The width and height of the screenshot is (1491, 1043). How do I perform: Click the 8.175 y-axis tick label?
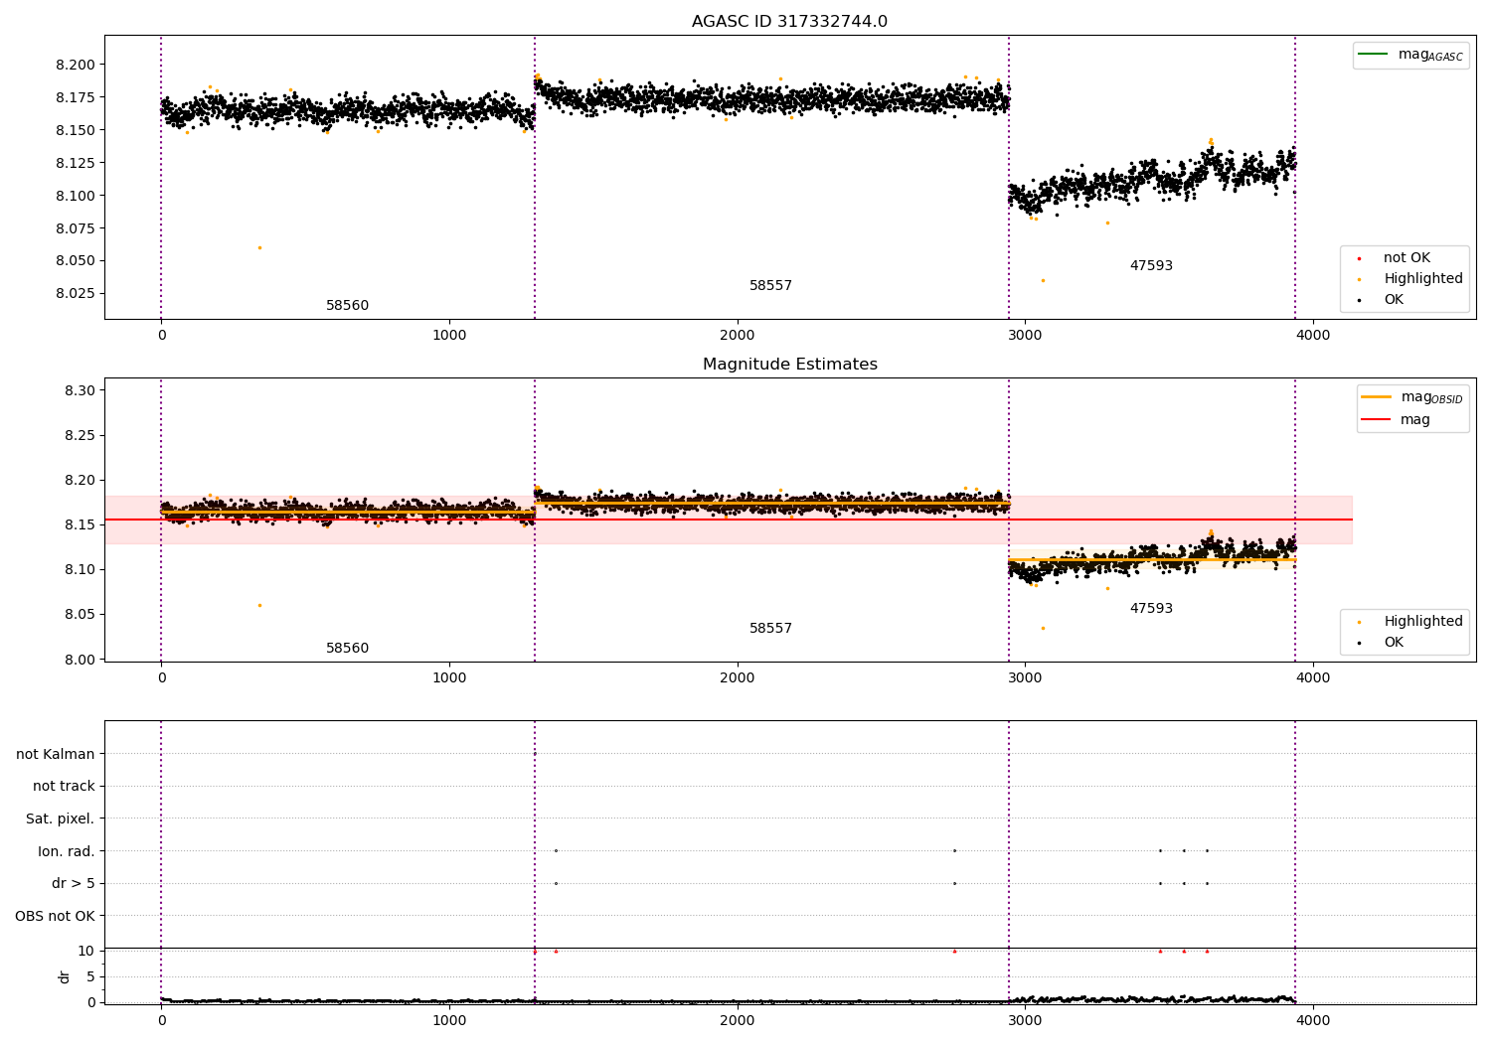coord(75,97)
